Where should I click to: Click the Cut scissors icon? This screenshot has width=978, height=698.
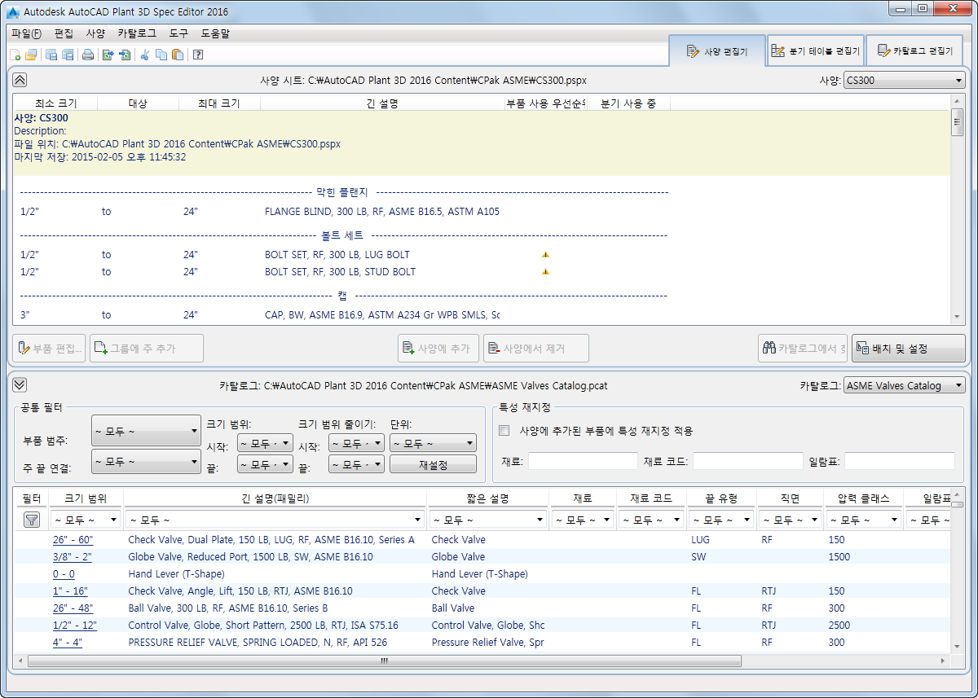pos(145,55)
